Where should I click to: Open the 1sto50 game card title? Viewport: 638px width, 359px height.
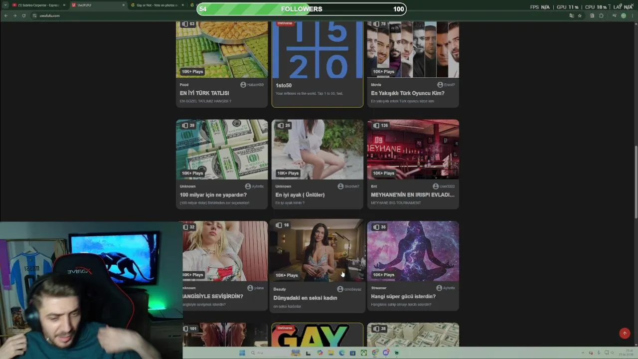pos(284,86)
